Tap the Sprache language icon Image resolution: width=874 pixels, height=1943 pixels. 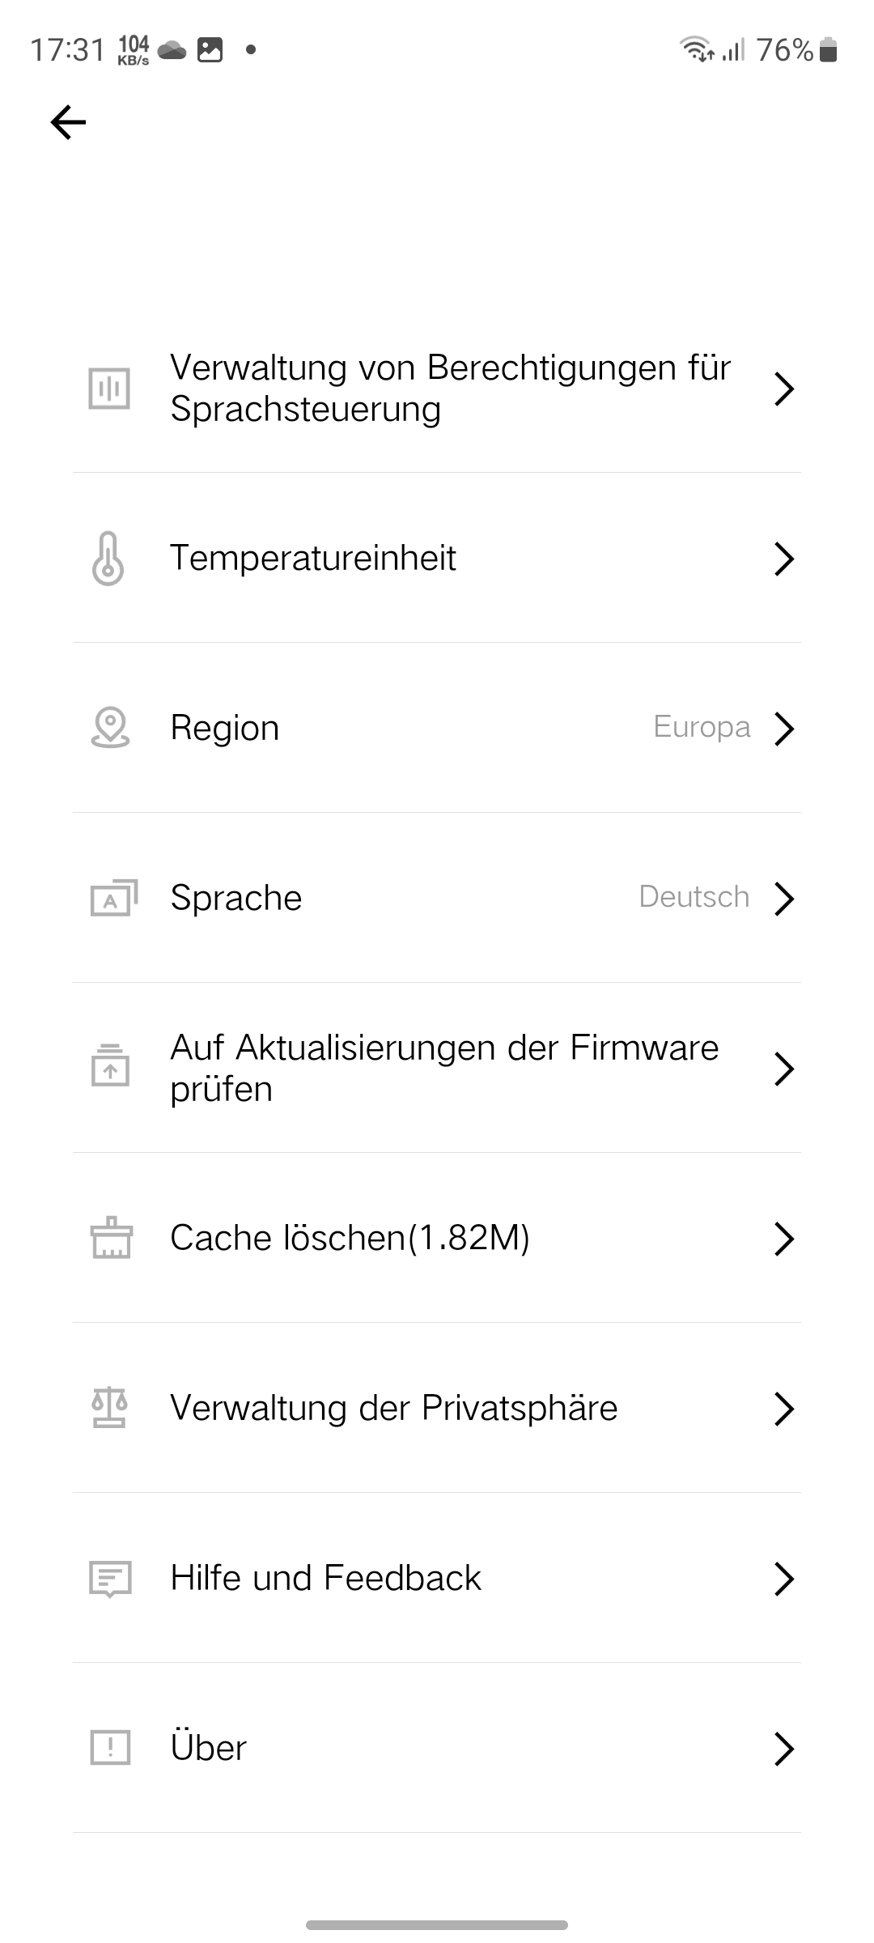[113, 898]
